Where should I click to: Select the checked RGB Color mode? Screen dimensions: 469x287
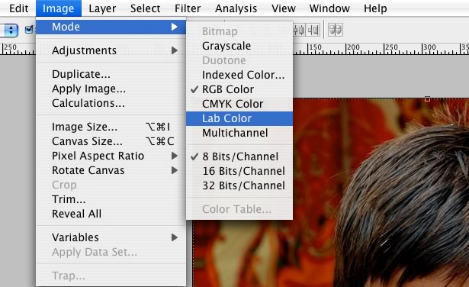tap(239, 89)
